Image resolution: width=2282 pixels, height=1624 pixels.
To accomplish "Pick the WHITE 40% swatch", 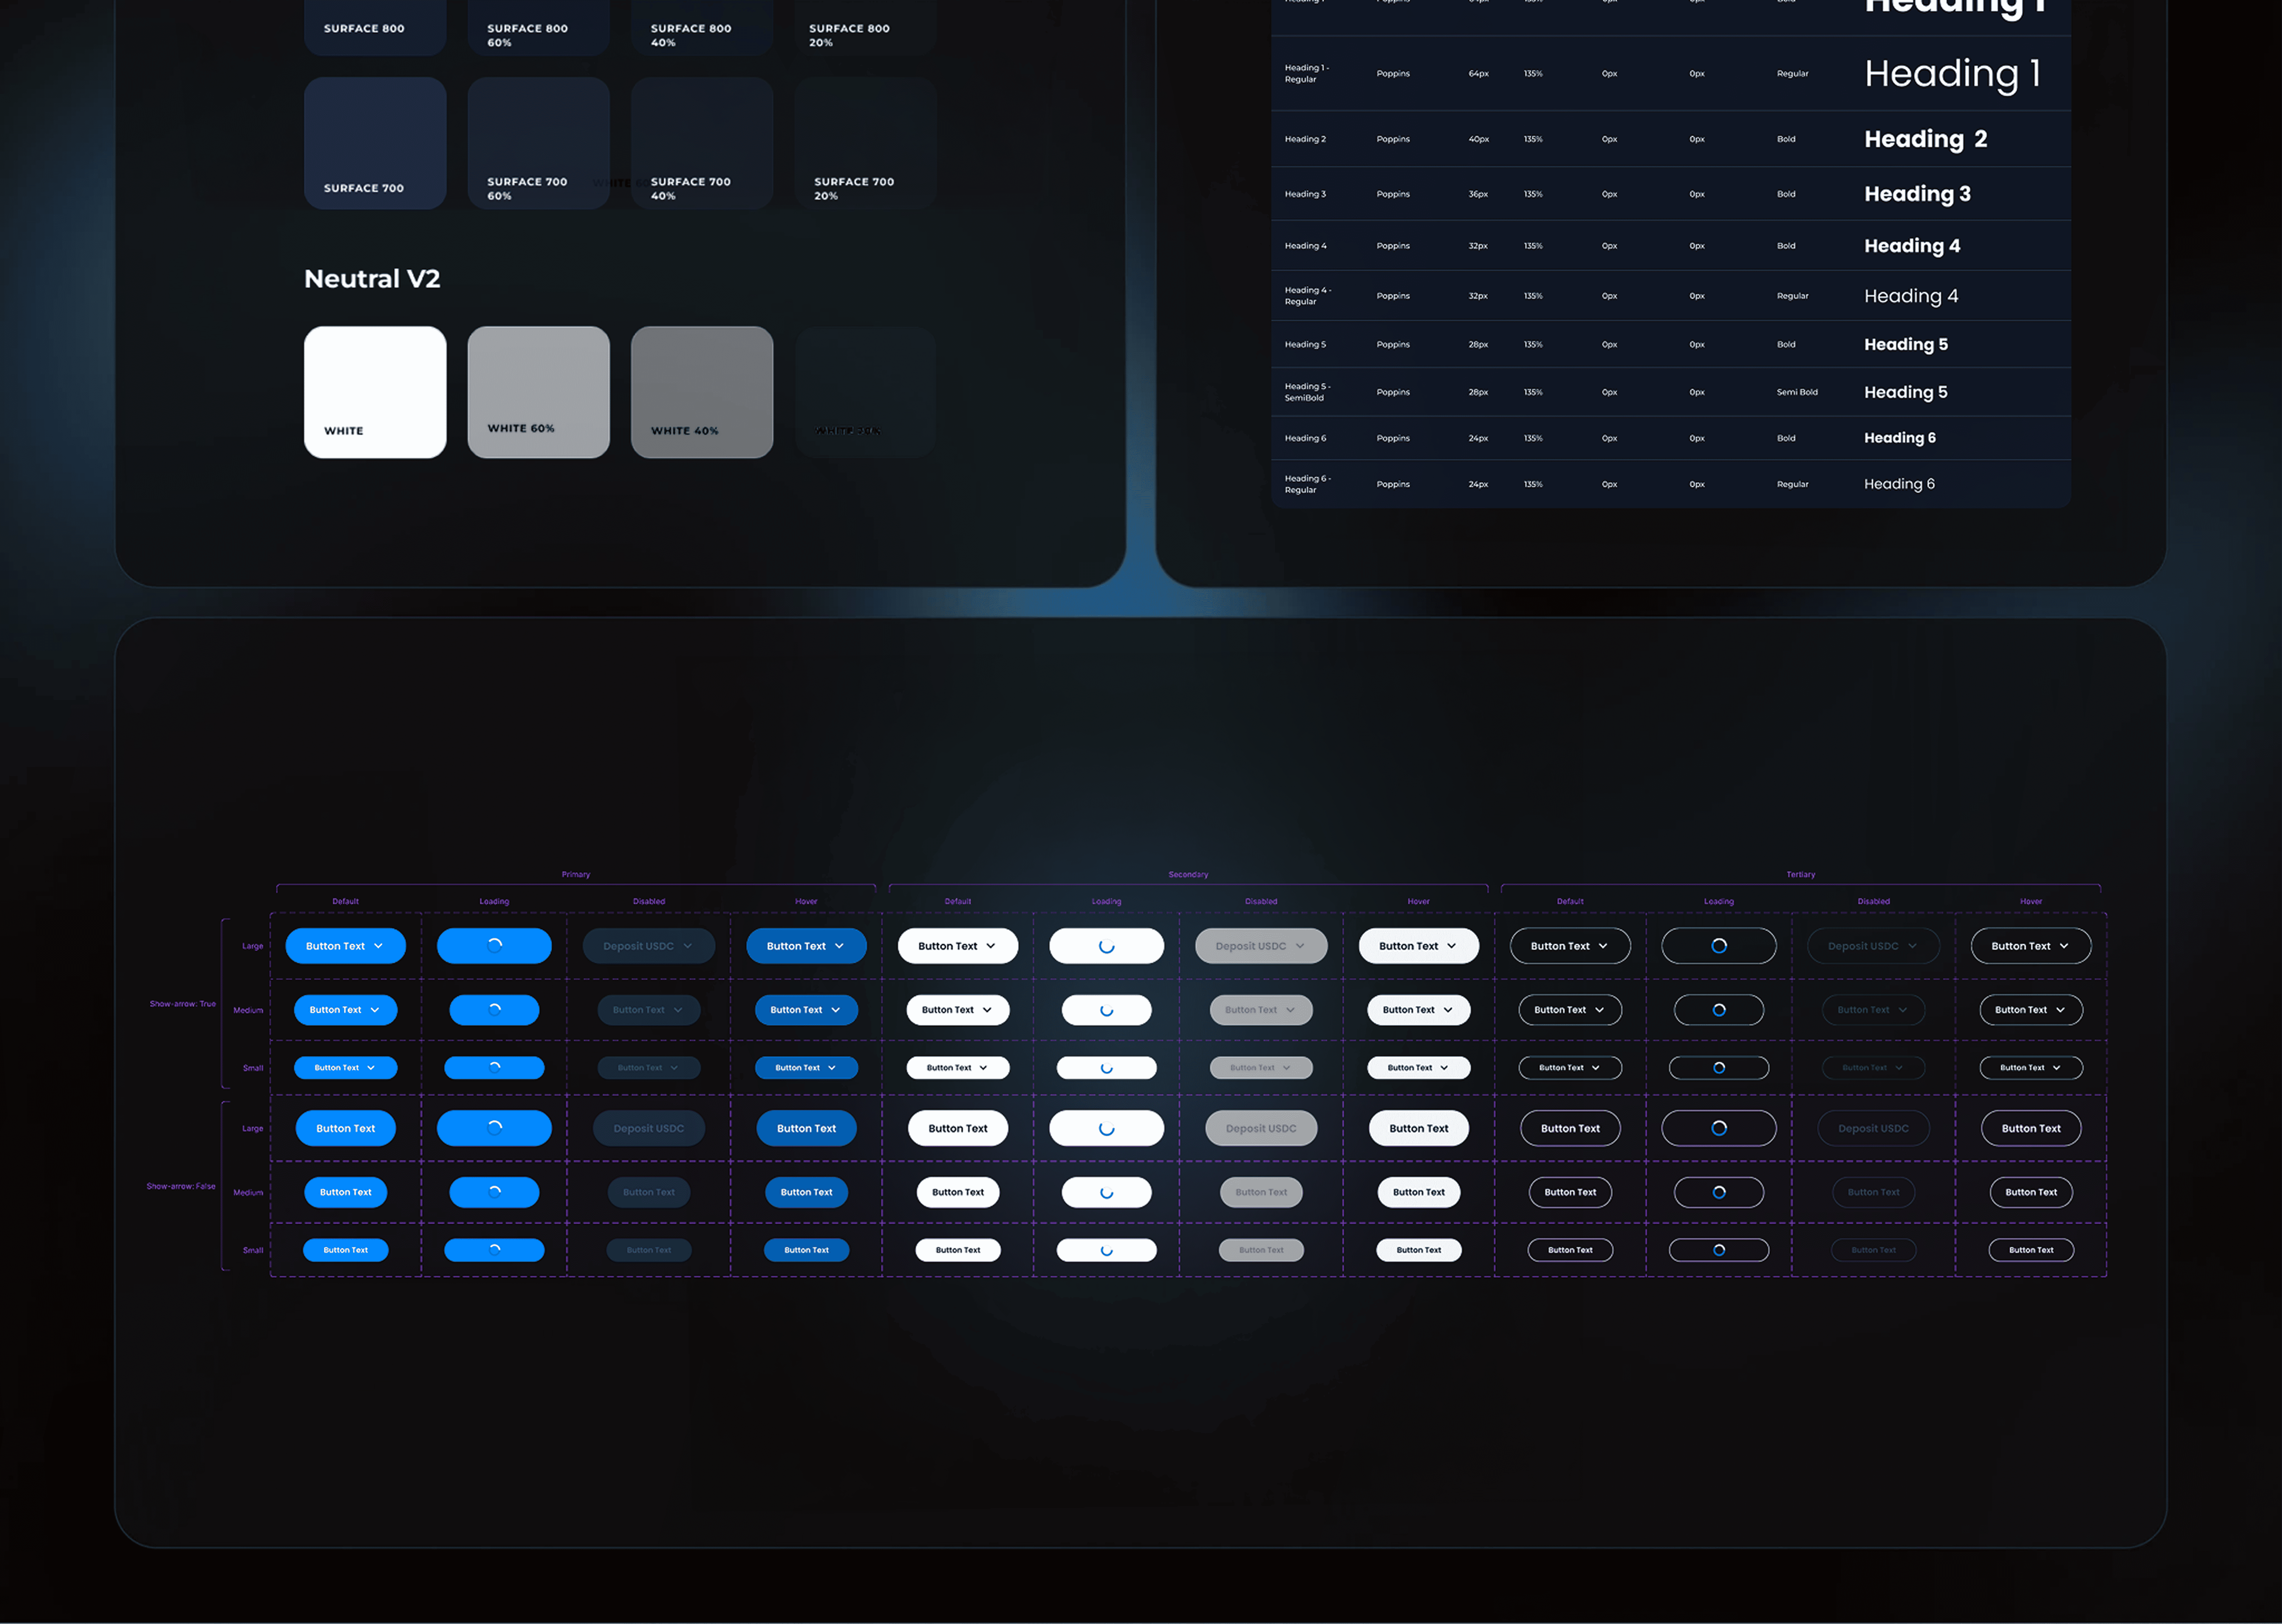I will pos(702,392).
